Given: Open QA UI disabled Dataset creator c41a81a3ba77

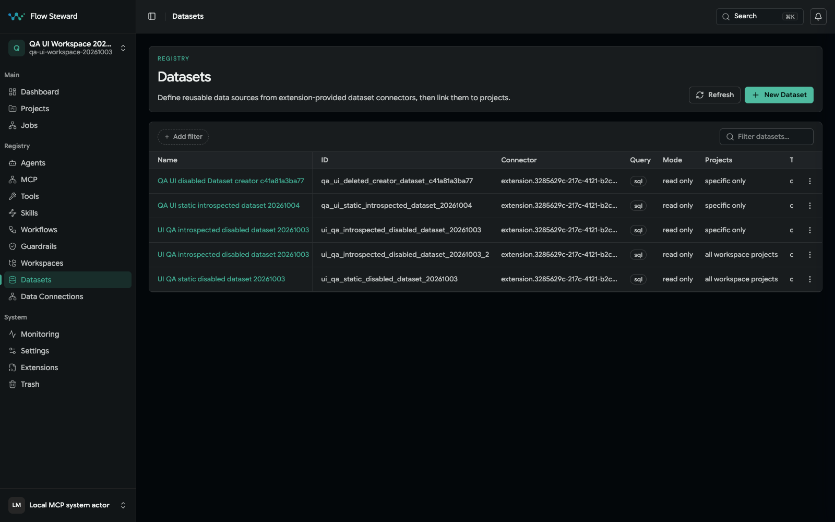Looking at the screenshot, I should 231,181.
